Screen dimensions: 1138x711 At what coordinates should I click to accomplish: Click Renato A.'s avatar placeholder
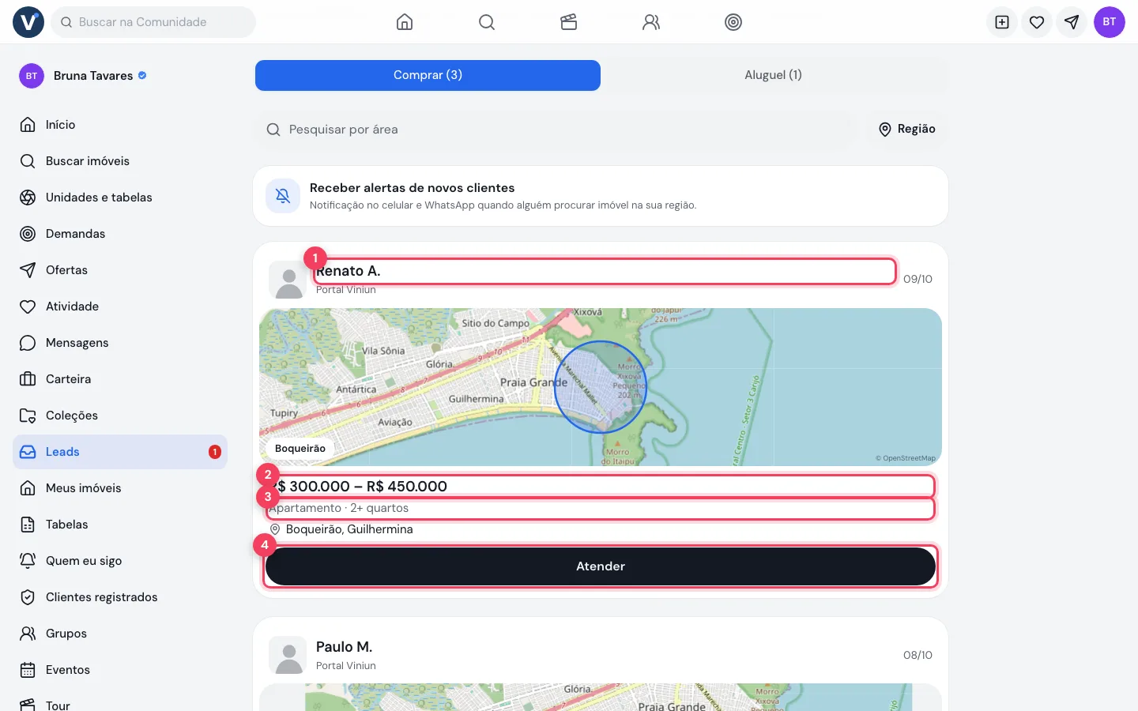click(x=288, y=280)
